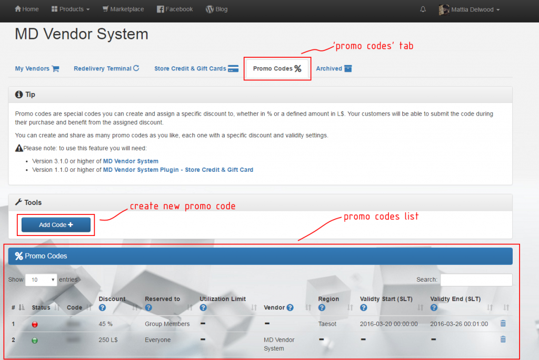Toggle the green status of the 250 L$ code

(35, 341)
